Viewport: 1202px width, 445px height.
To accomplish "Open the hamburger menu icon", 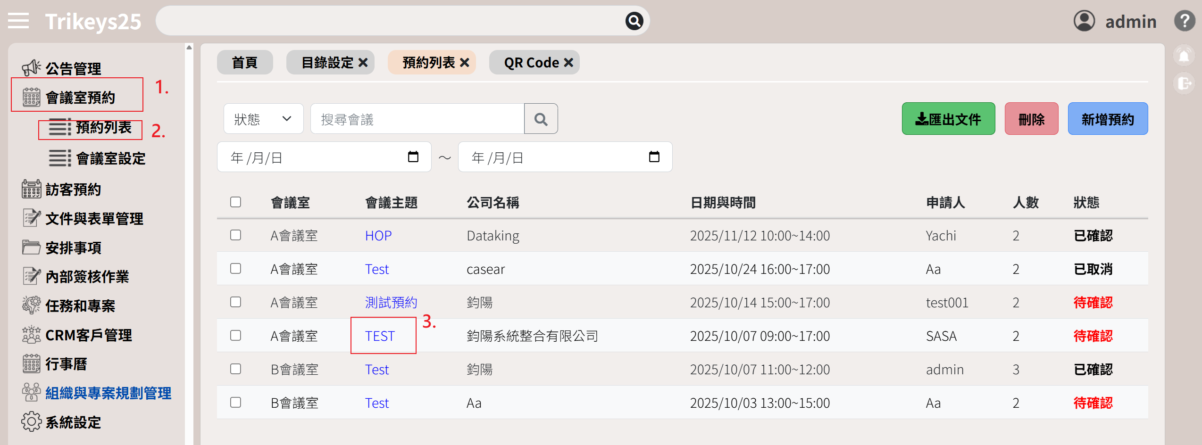I will coord(18,21).
